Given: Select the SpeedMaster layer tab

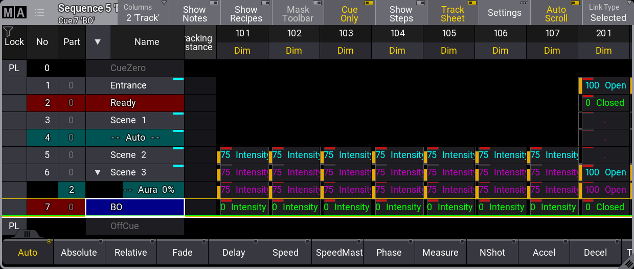Looking at the screenshot, I should point(337,252).
